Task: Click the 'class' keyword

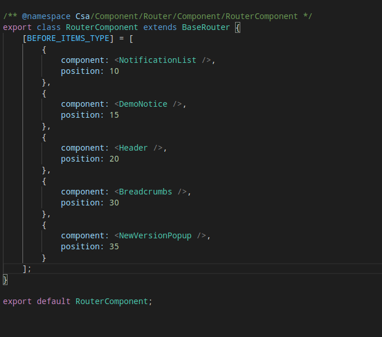Action: click(49, 27)
